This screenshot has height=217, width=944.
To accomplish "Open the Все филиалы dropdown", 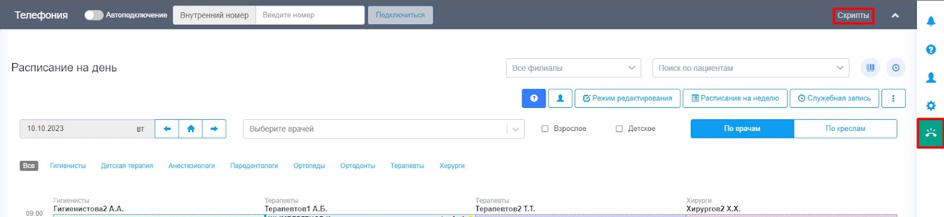I will click(573, 68).
